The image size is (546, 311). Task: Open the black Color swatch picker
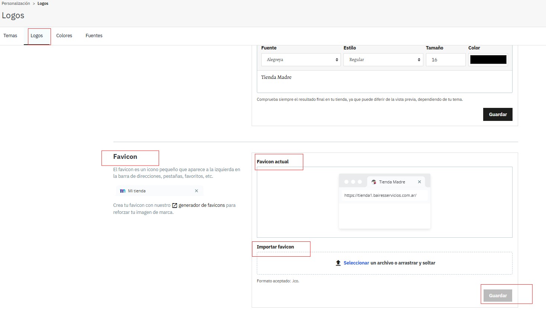pos(488,60)
